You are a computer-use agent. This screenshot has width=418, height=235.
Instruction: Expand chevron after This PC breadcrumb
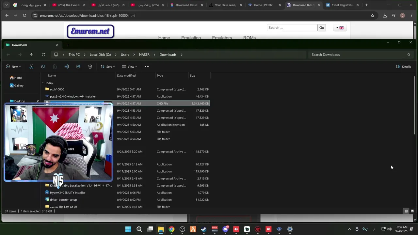[x=85, y=55]
